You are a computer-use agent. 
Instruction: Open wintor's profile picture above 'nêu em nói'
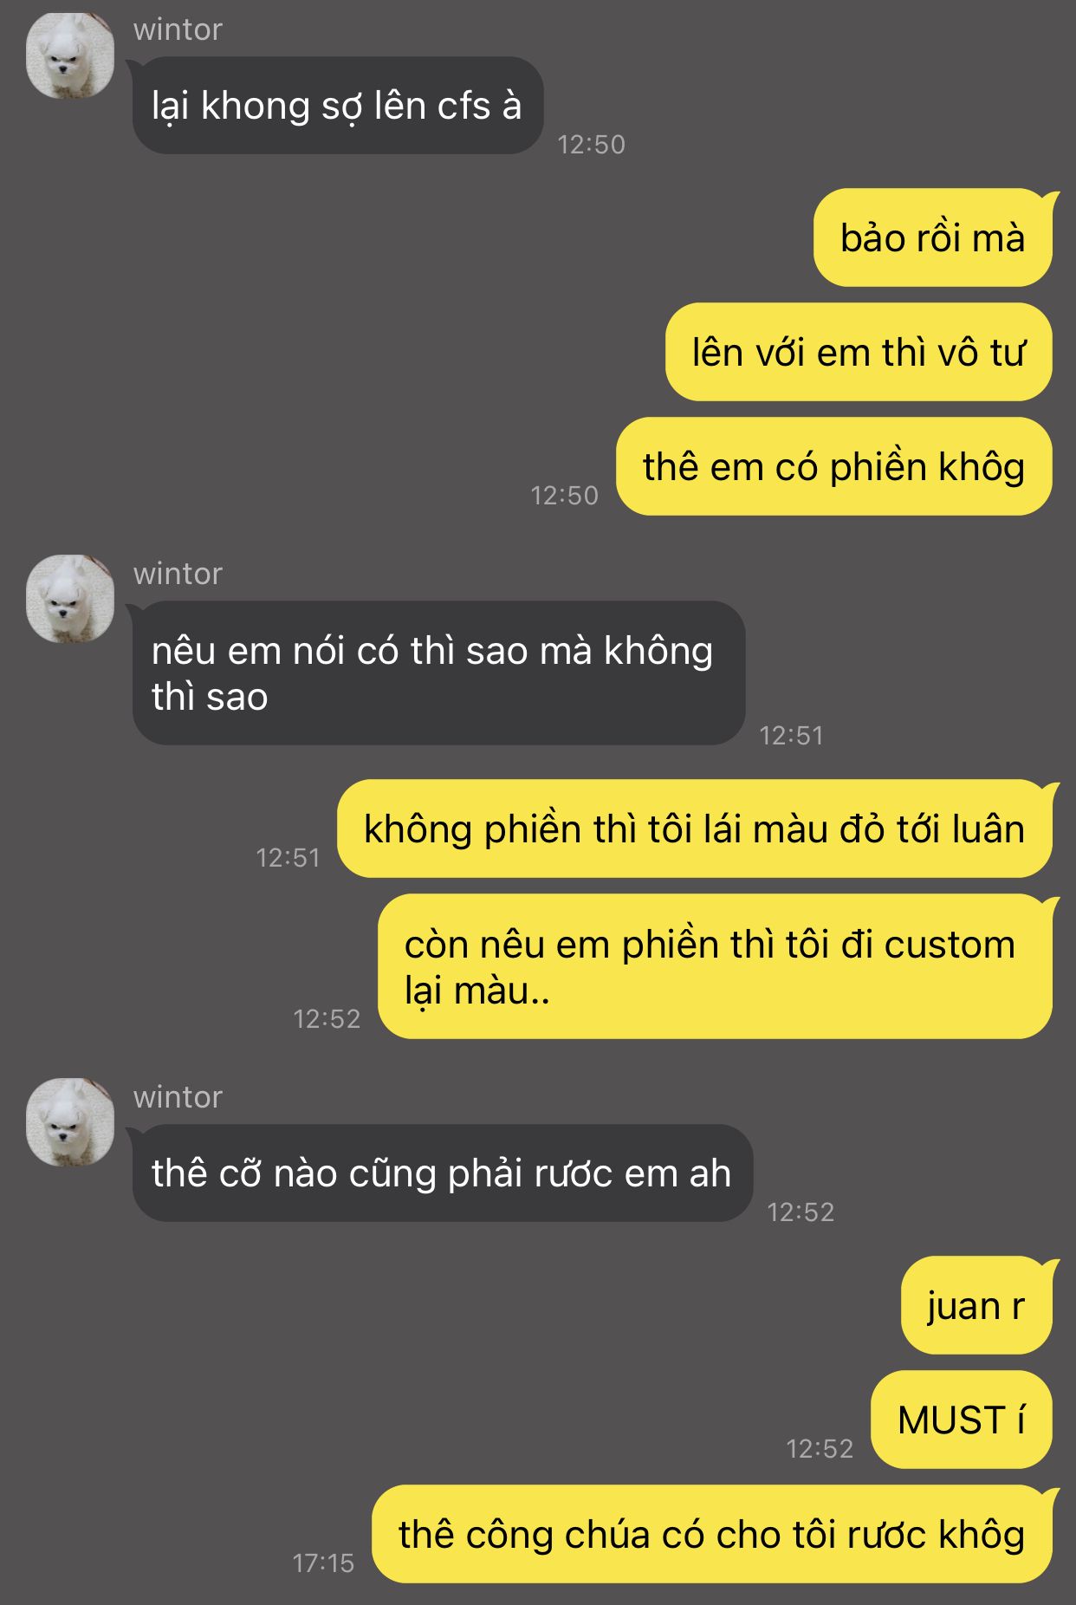tap(70, 599)
